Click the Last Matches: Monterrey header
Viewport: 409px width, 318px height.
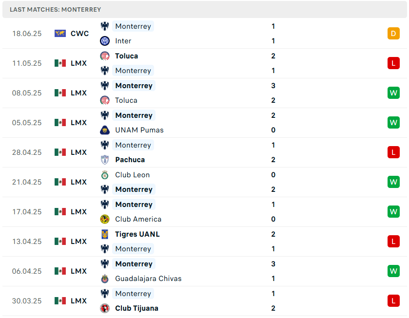coord(56,9)
